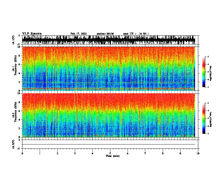
Task: Click the ch.1(V) waveform panel at top
Action: click(110, 40)
